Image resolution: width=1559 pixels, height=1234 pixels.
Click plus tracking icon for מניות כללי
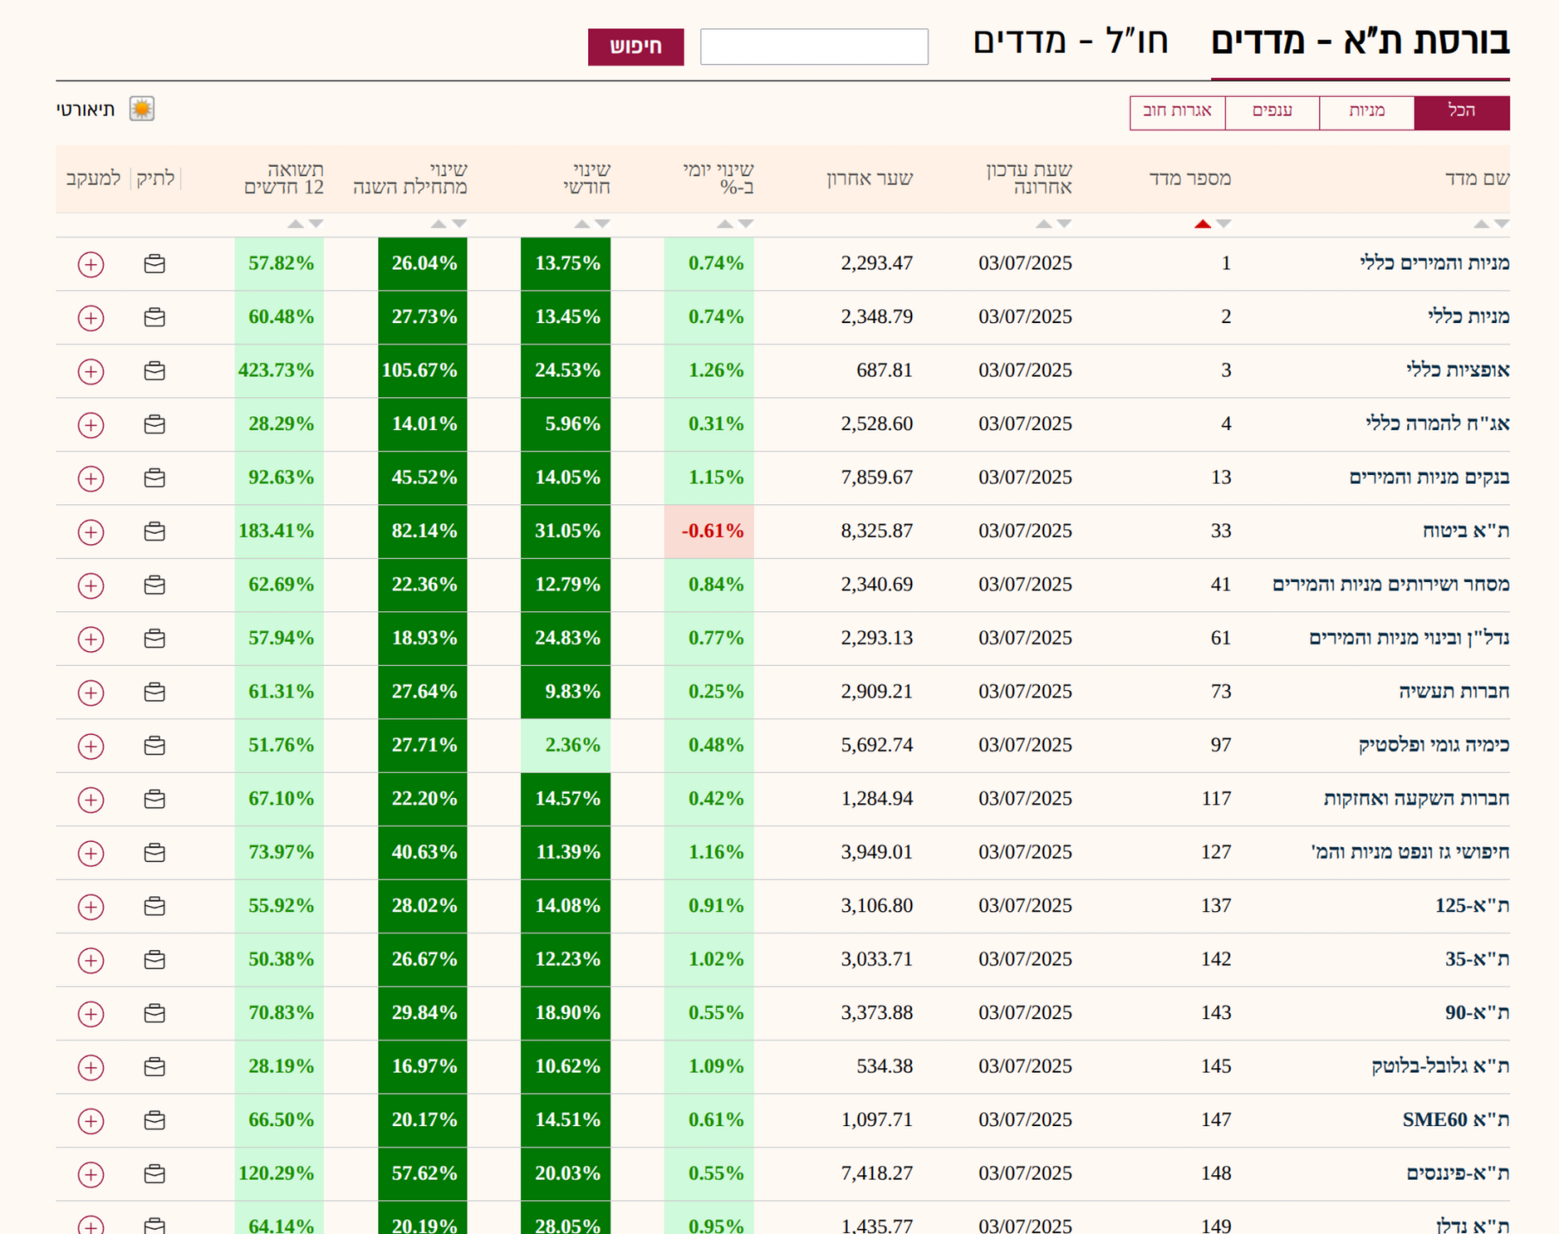[91, 318]
